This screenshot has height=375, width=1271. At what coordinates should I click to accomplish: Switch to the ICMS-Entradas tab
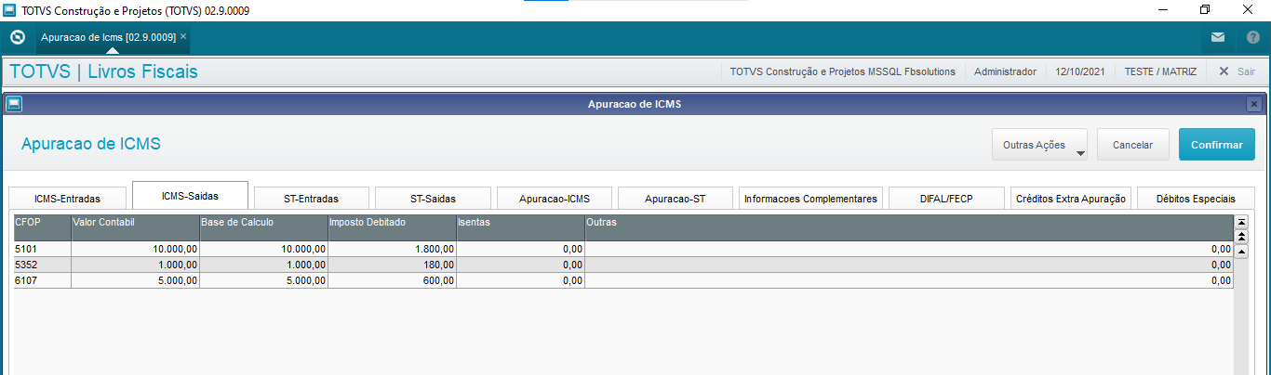(67, 199)
